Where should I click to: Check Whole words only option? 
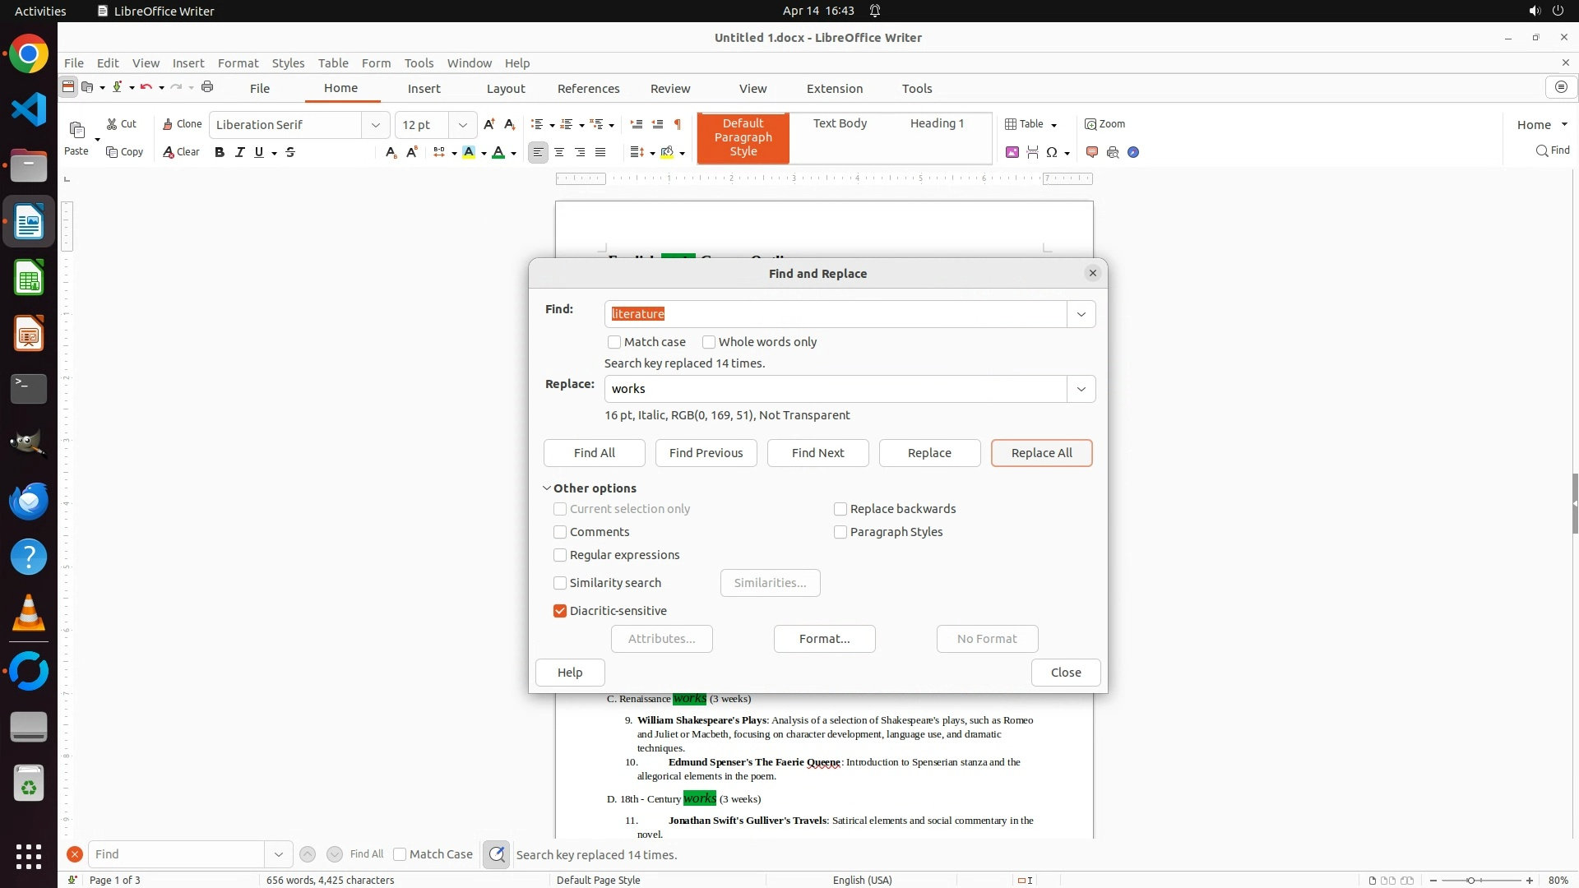click(x=709, y=342)
